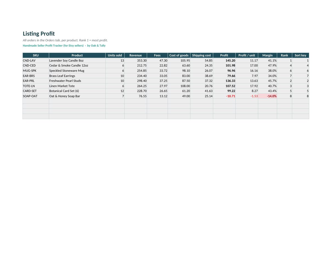The image size is (332, 256).
Task: Select "Speckled Stoneware Mug" cell
Action: tap(77, 71)
